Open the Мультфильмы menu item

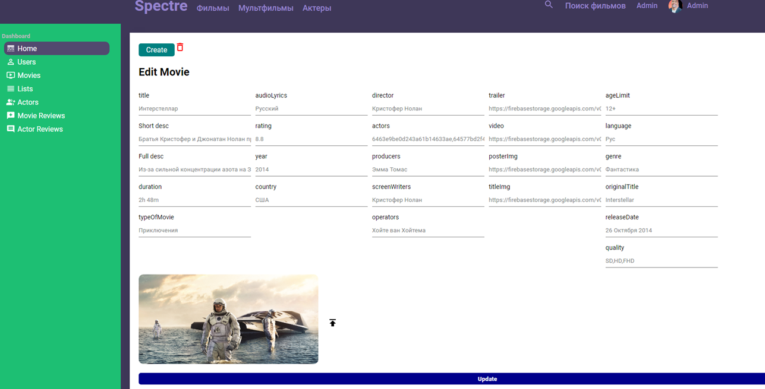pos(265,8)
